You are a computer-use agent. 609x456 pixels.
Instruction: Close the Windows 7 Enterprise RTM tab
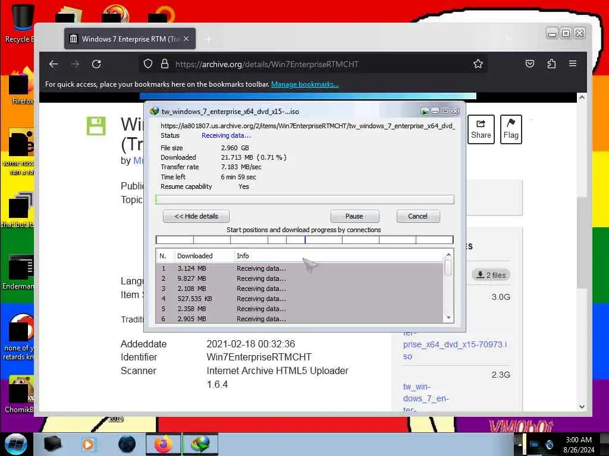[x=186, y=39]
